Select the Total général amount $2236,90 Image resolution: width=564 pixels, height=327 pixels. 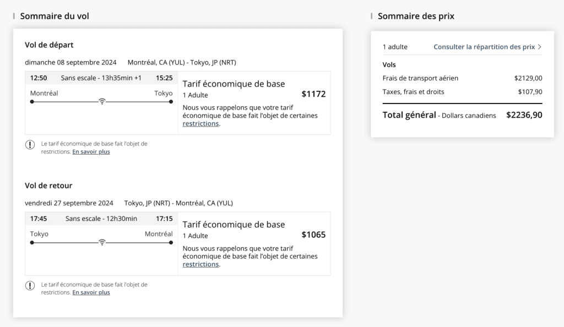point(524,116)
